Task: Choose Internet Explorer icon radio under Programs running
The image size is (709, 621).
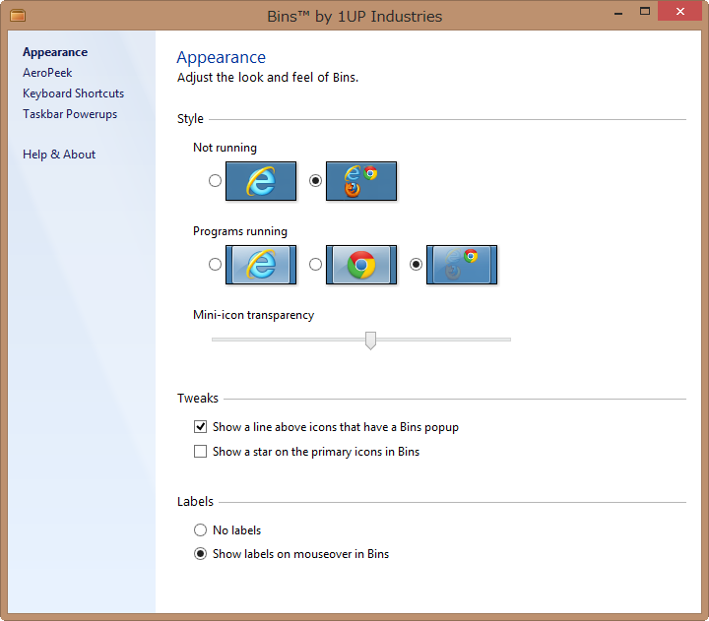Action: click(216, 265)
